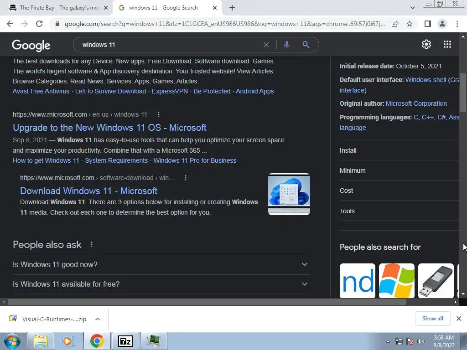
Task: Click volume speaker icon in system tray
Action: 421,341
